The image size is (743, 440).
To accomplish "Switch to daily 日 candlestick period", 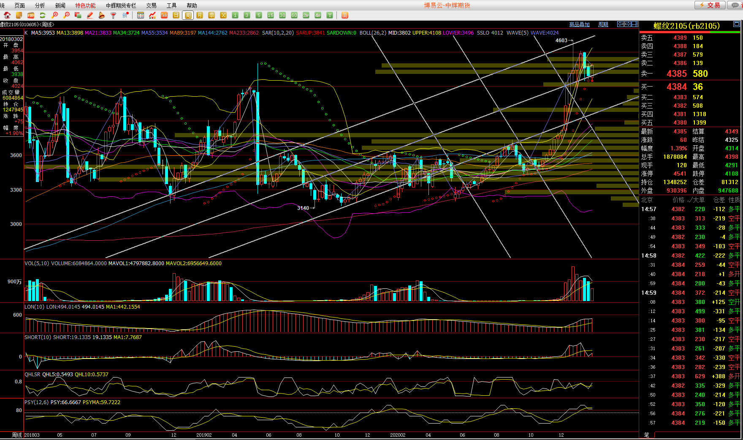I will [x=176, y=15].
